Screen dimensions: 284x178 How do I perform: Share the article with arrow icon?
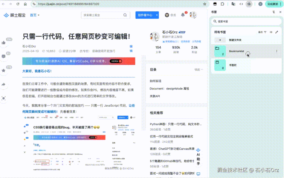coord(3,84)
